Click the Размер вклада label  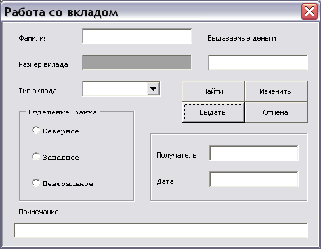tap(43, 64)
